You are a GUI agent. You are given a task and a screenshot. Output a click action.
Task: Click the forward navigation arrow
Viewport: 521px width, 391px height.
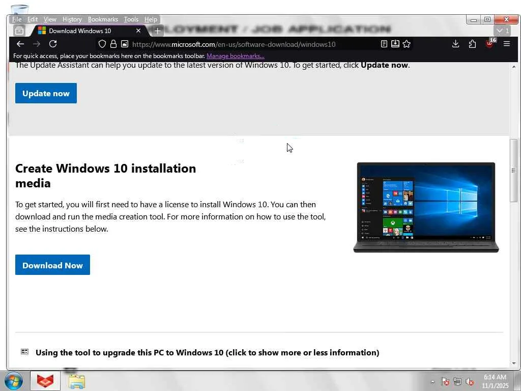coord(37,44)
